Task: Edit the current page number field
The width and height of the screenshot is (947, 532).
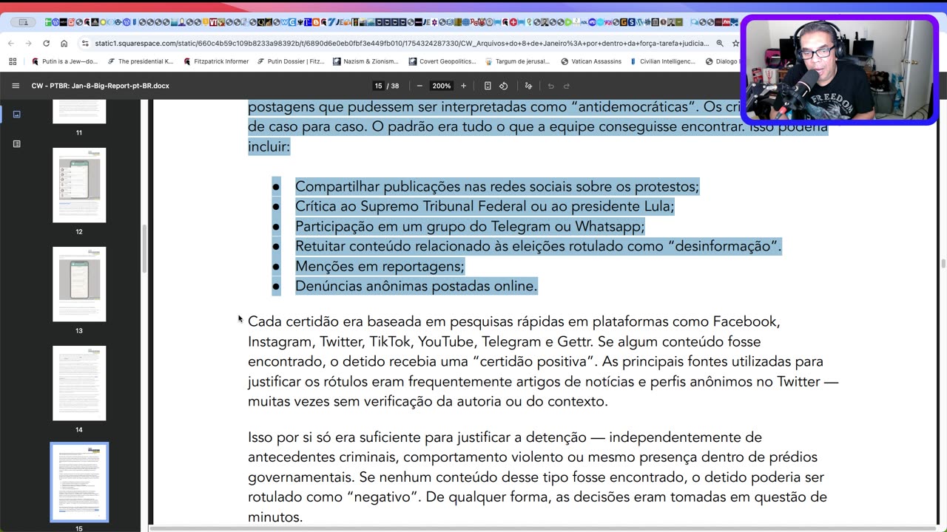Action: (378, 86)
